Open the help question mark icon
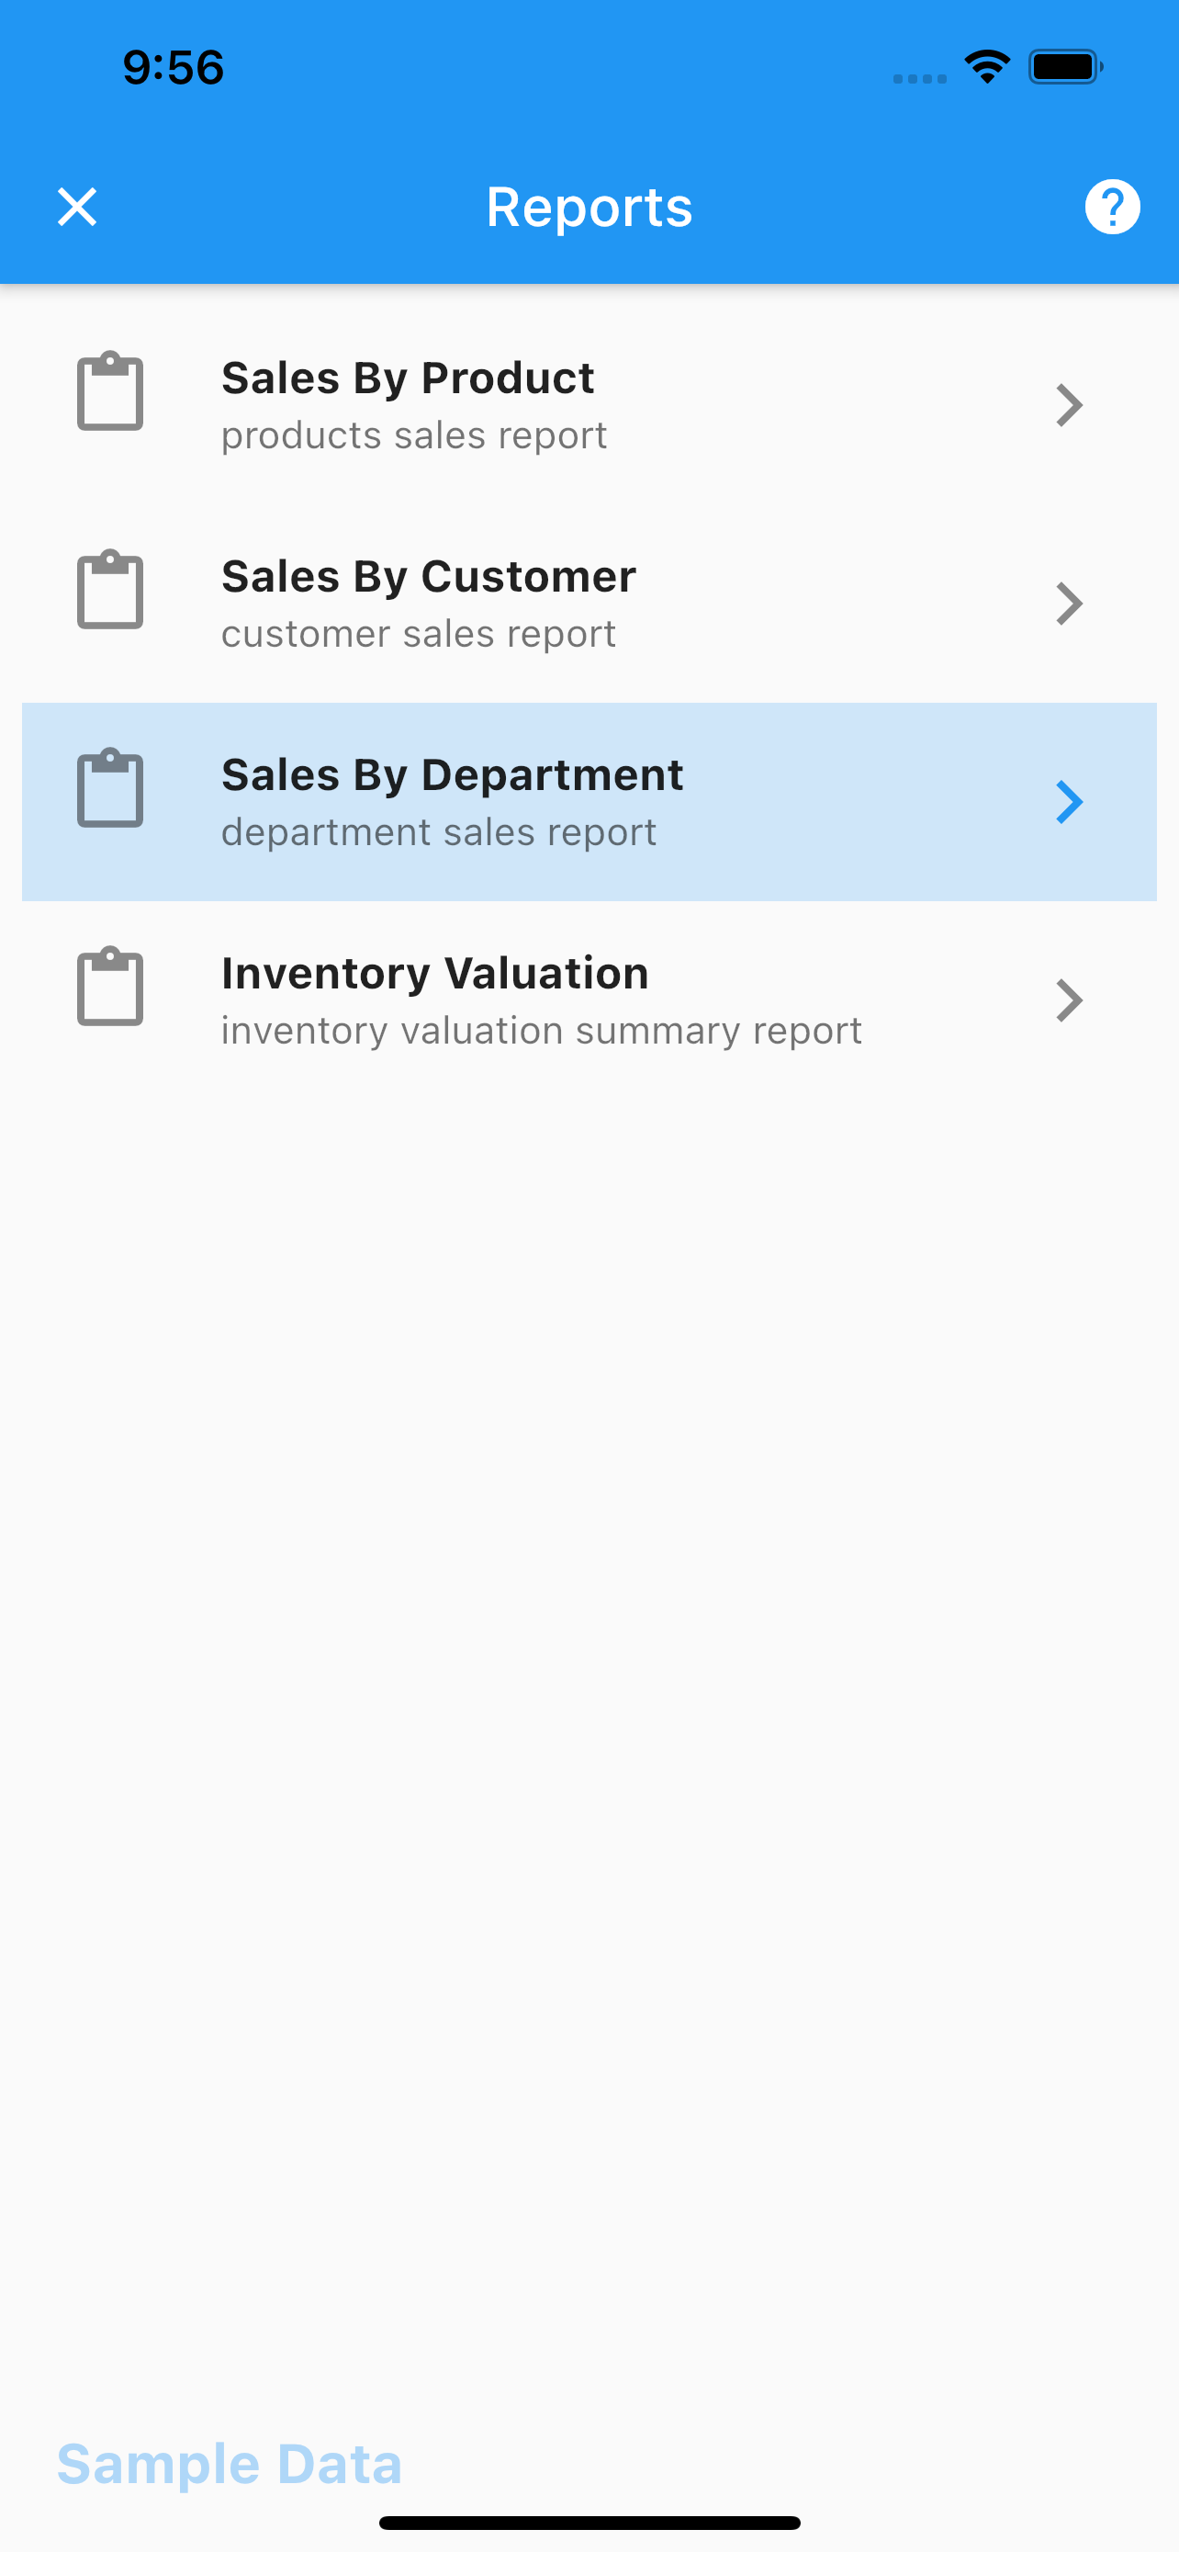 coord(1112,207)
